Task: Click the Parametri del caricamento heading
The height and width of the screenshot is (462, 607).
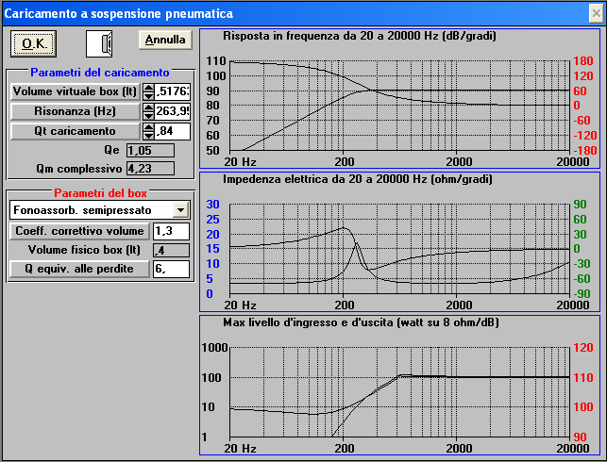Action: [100, 73]
